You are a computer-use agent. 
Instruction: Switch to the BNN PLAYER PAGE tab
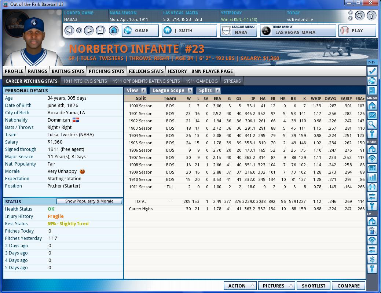212,71
